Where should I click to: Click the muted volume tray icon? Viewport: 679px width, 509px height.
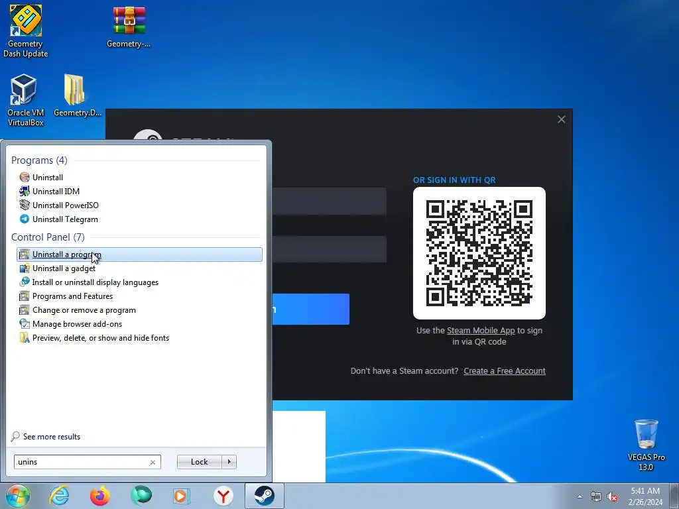coord(612,497)
